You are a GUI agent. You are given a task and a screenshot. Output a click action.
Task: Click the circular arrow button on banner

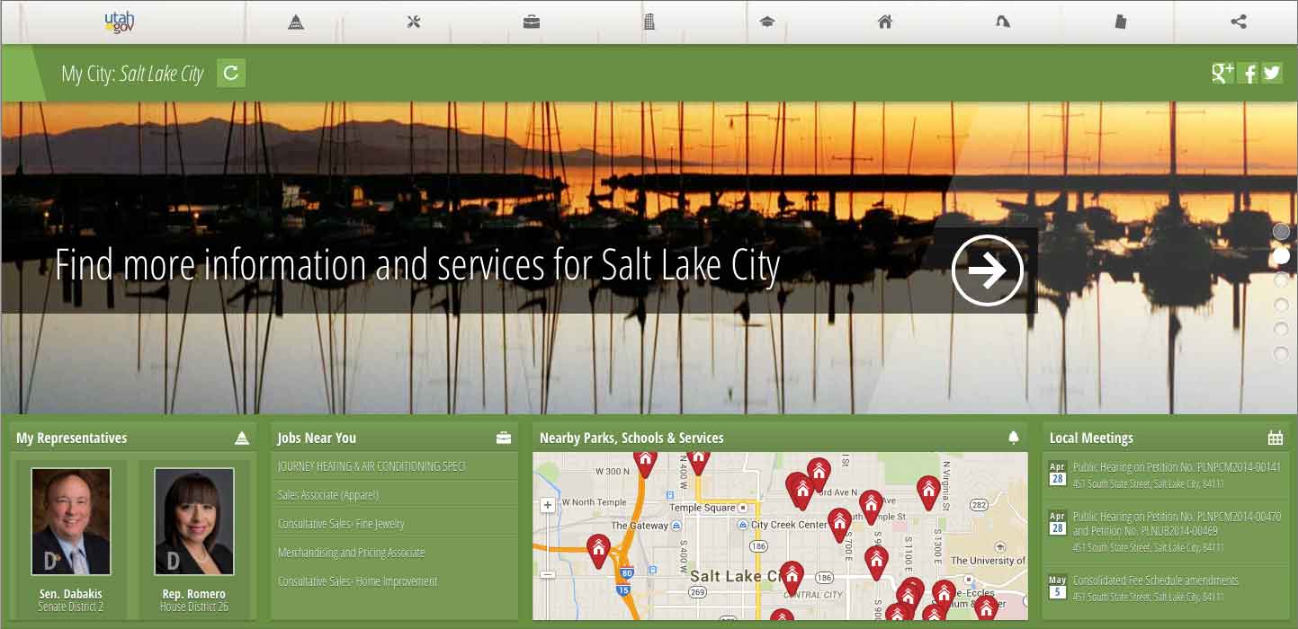pyautogui.click(x=987, y=270)
